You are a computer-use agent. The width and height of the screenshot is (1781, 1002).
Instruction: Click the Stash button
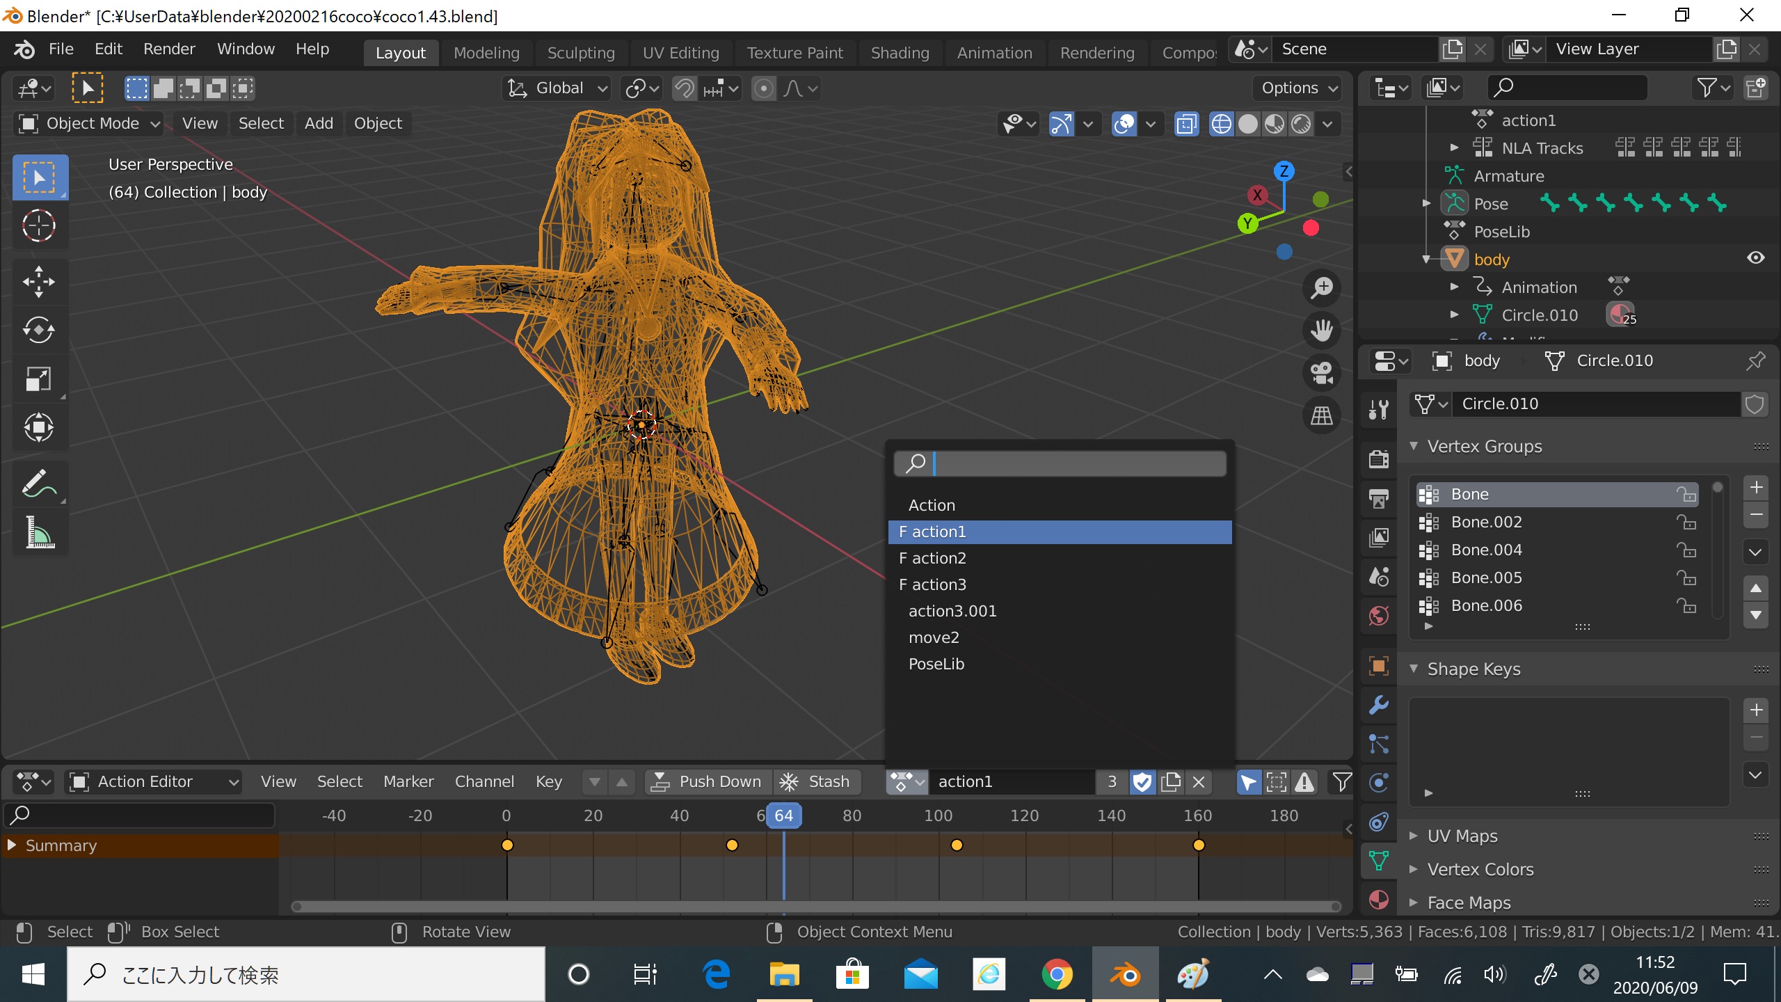(x=817, y=782)
